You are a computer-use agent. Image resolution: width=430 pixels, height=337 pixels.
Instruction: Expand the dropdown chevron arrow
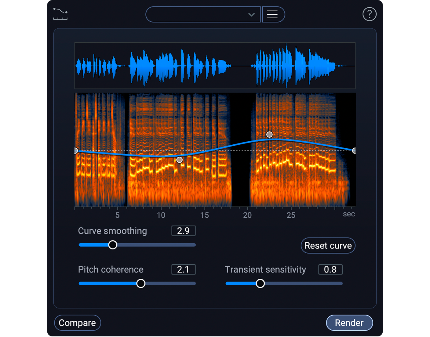[x=251, y=14]
